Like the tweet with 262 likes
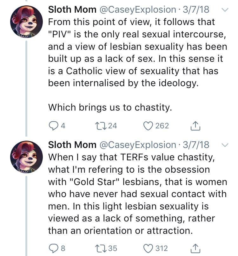 coord(148,126)
